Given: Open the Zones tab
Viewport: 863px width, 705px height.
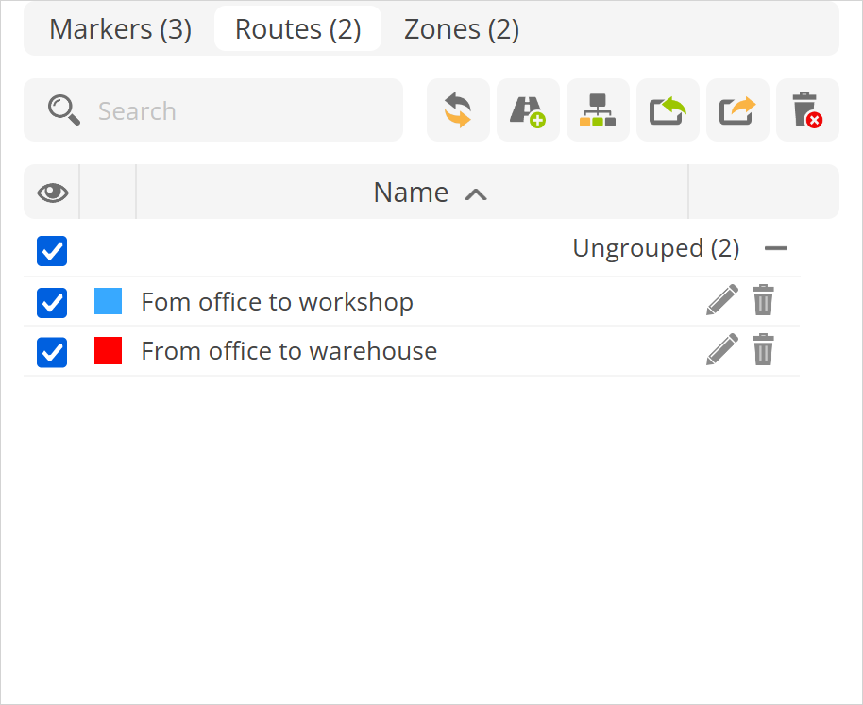Looking at the screenshot, I should [x=462, y=29].
